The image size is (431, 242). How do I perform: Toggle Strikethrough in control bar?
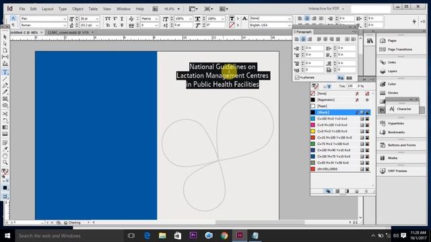click(x=122, y=26)
